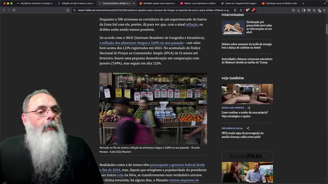The image size is (328, 184).
Task: Open the Estúdio Folha logo
Action: point(247,156)
